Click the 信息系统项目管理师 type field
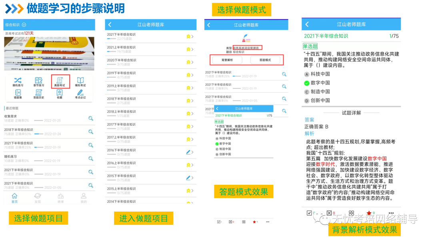The width and height of the screenshot is (432, 238). [x=248, y=48]
